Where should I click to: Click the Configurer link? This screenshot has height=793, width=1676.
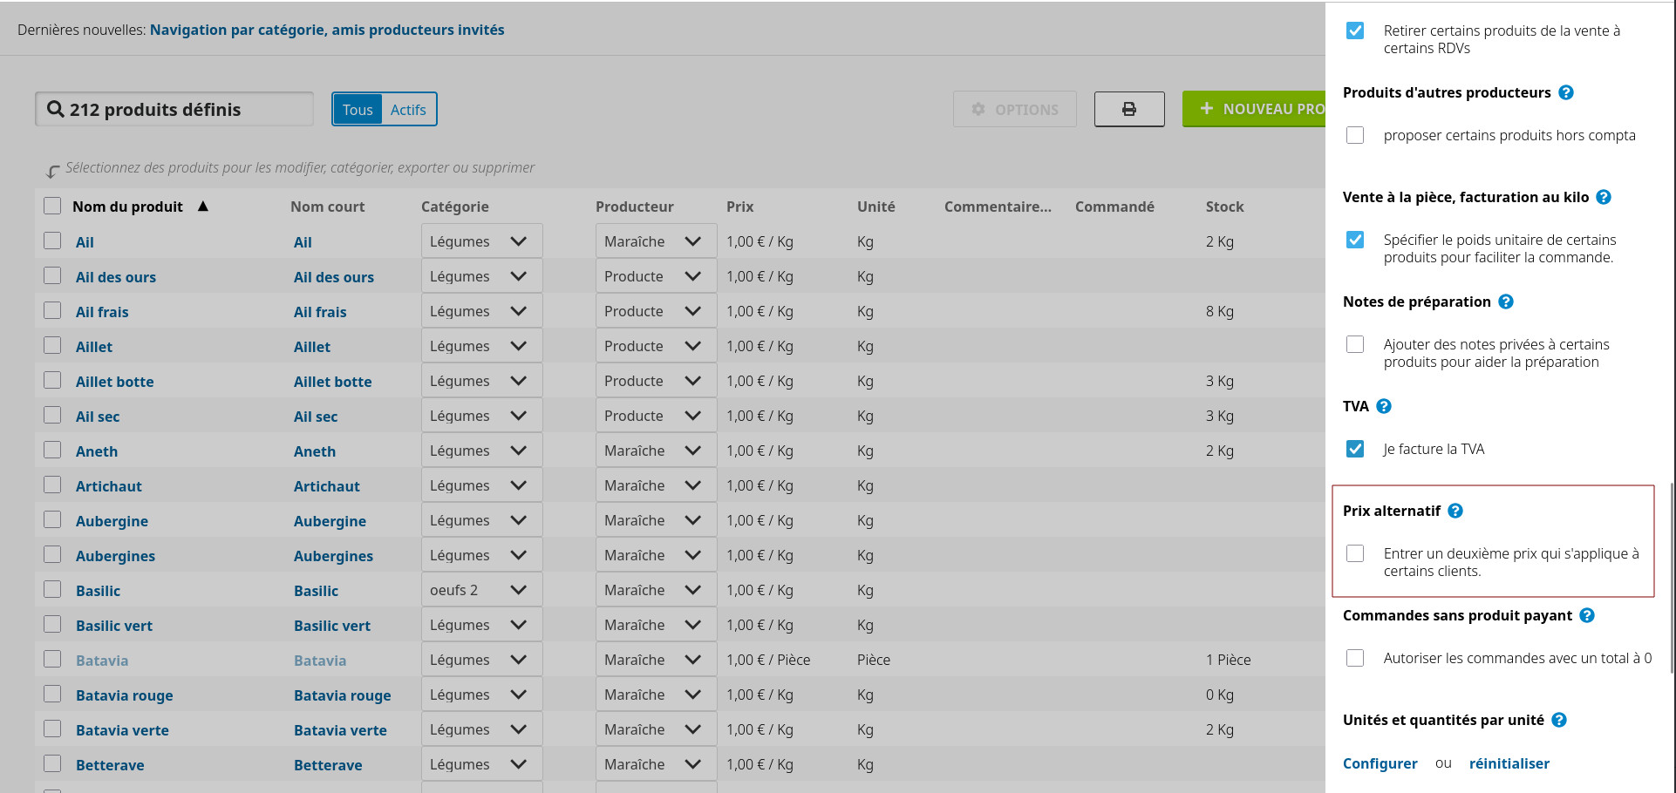(1380, 763)
